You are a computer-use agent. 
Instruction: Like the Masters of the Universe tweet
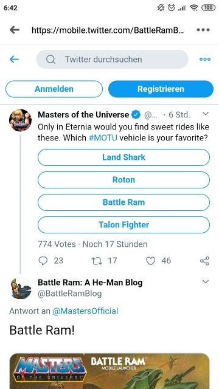[x=150, y=261]
